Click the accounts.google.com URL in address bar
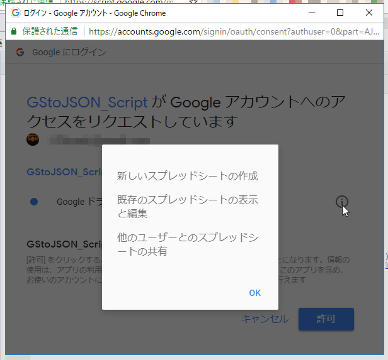 coord(234,31)
